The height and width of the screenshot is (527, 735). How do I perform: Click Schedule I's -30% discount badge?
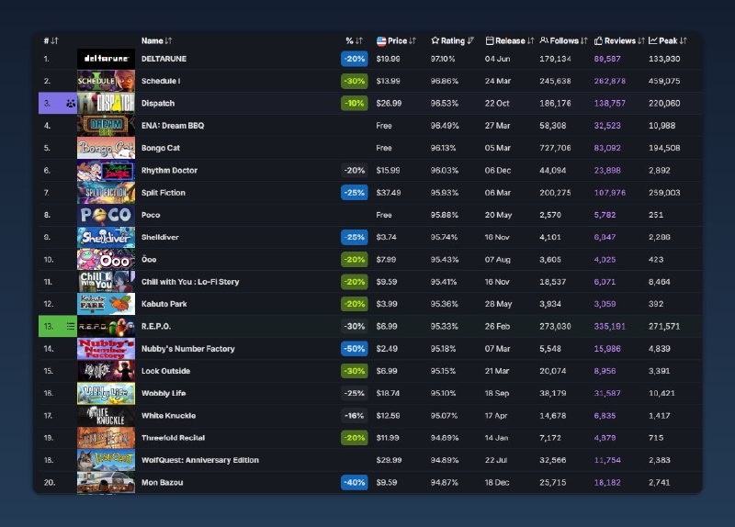355,81
